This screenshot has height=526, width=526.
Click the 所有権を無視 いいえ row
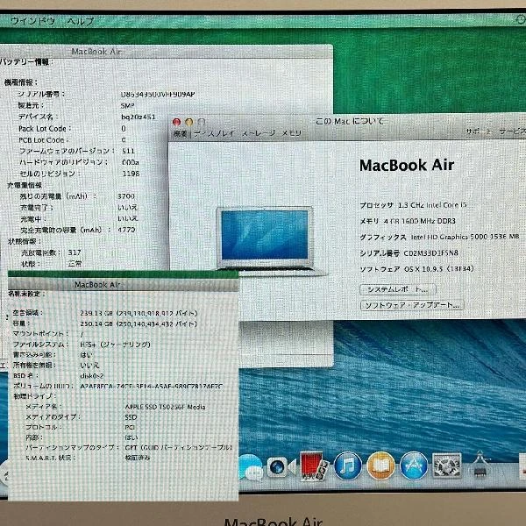tap(56, 365)
